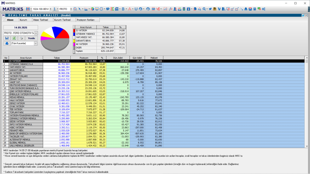Click the red M icon in toolbar
This screenshot has height=174, width=310.
158,9
